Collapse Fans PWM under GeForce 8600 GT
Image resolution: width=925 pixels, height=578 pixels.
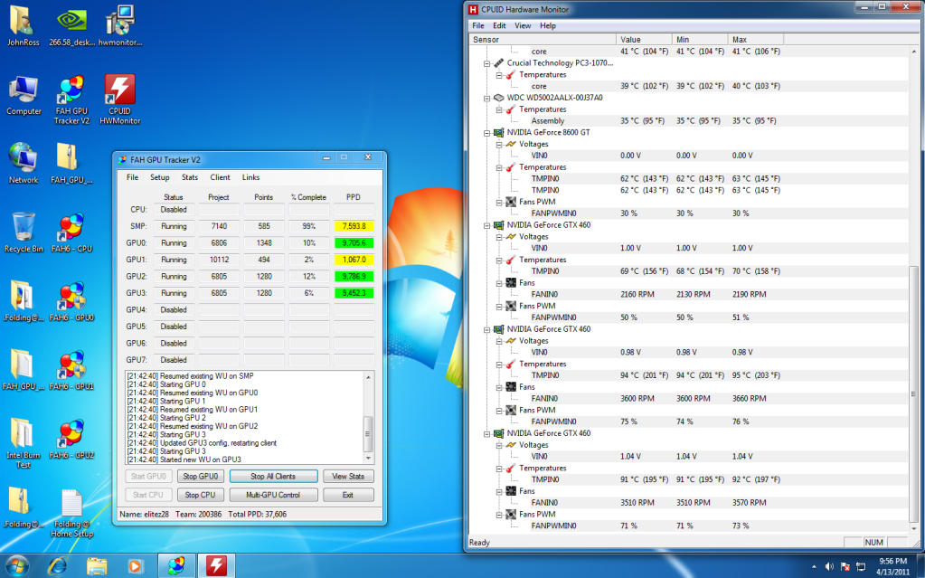(x=498, y=203)
